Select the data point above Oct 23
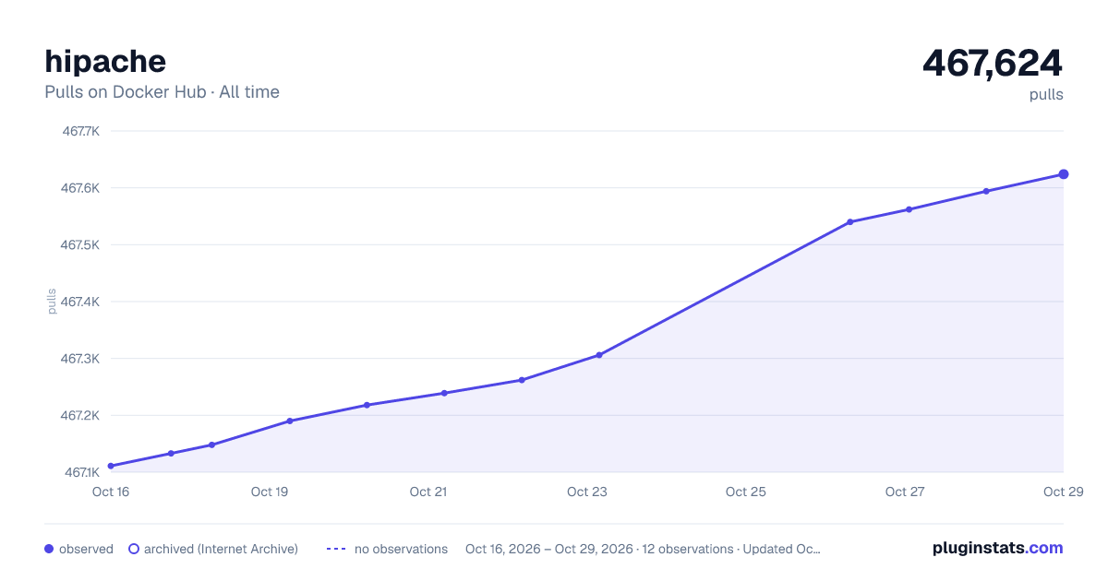The width and height of the screenshot is (1108, 581). click(599, 355)
